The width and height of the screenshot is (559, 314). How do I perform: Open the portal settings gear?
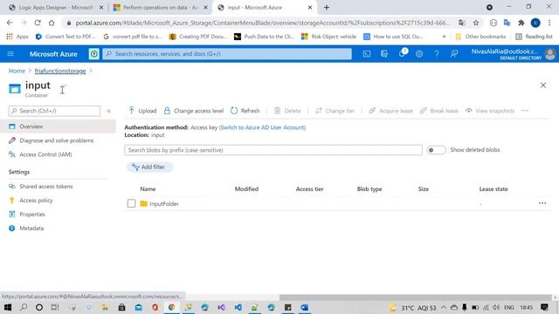[x=419, y=54]
